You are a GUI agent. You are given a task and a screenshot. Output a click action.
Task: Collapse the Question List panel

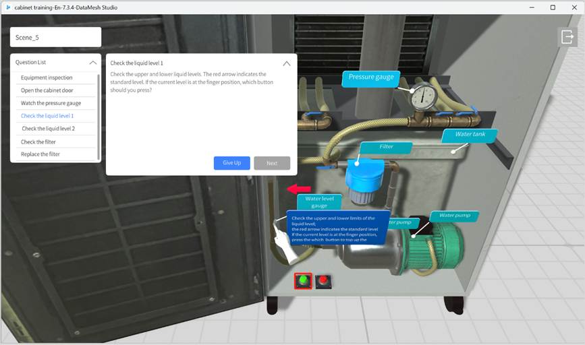92,62
